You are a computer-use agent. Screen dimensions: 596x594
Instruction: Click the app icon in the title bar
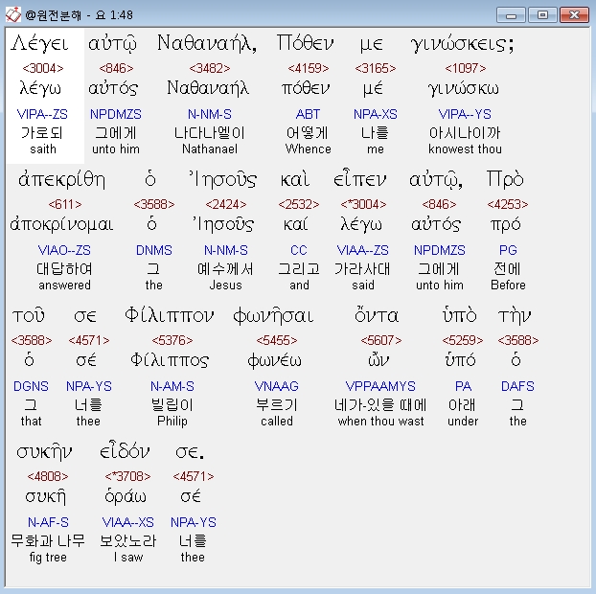click(12, 14)
